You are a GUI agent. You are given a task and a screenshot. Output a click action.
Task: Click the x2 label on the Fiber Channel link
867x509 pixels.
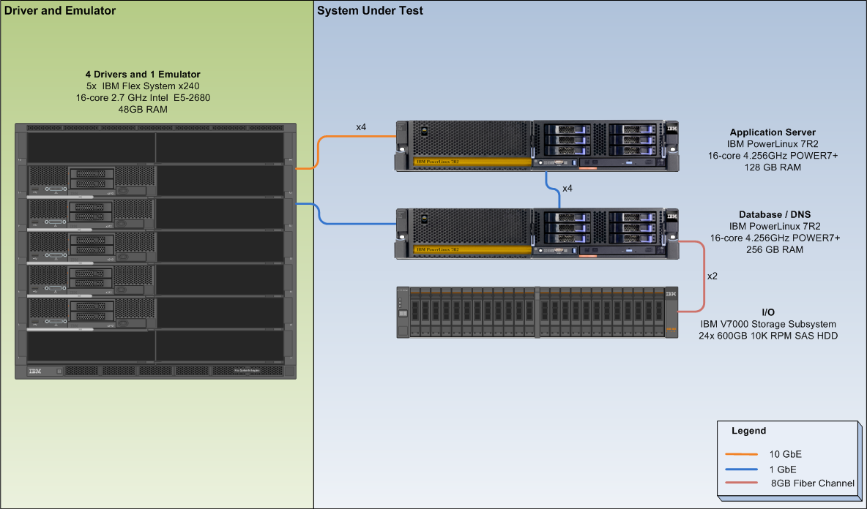click(712, 276)
